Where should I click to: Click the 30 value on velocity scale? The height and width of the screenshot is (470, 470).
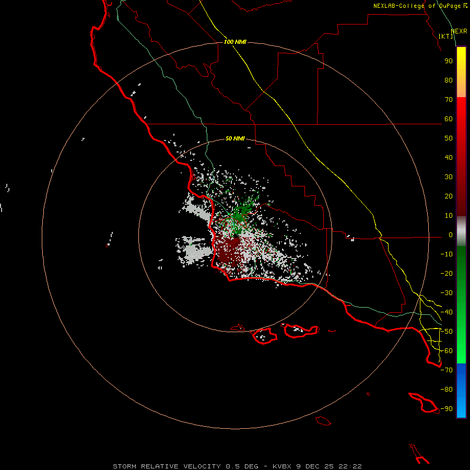(x=449, y=177)
